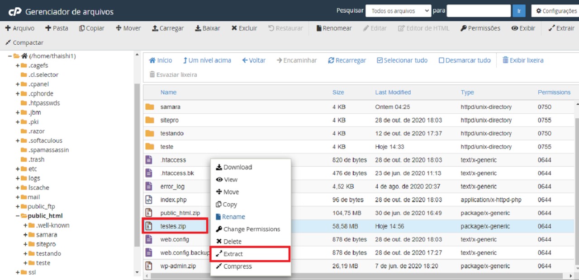Open the Configurações settings button
Screen dimensions: 579x280
[555, 11]
